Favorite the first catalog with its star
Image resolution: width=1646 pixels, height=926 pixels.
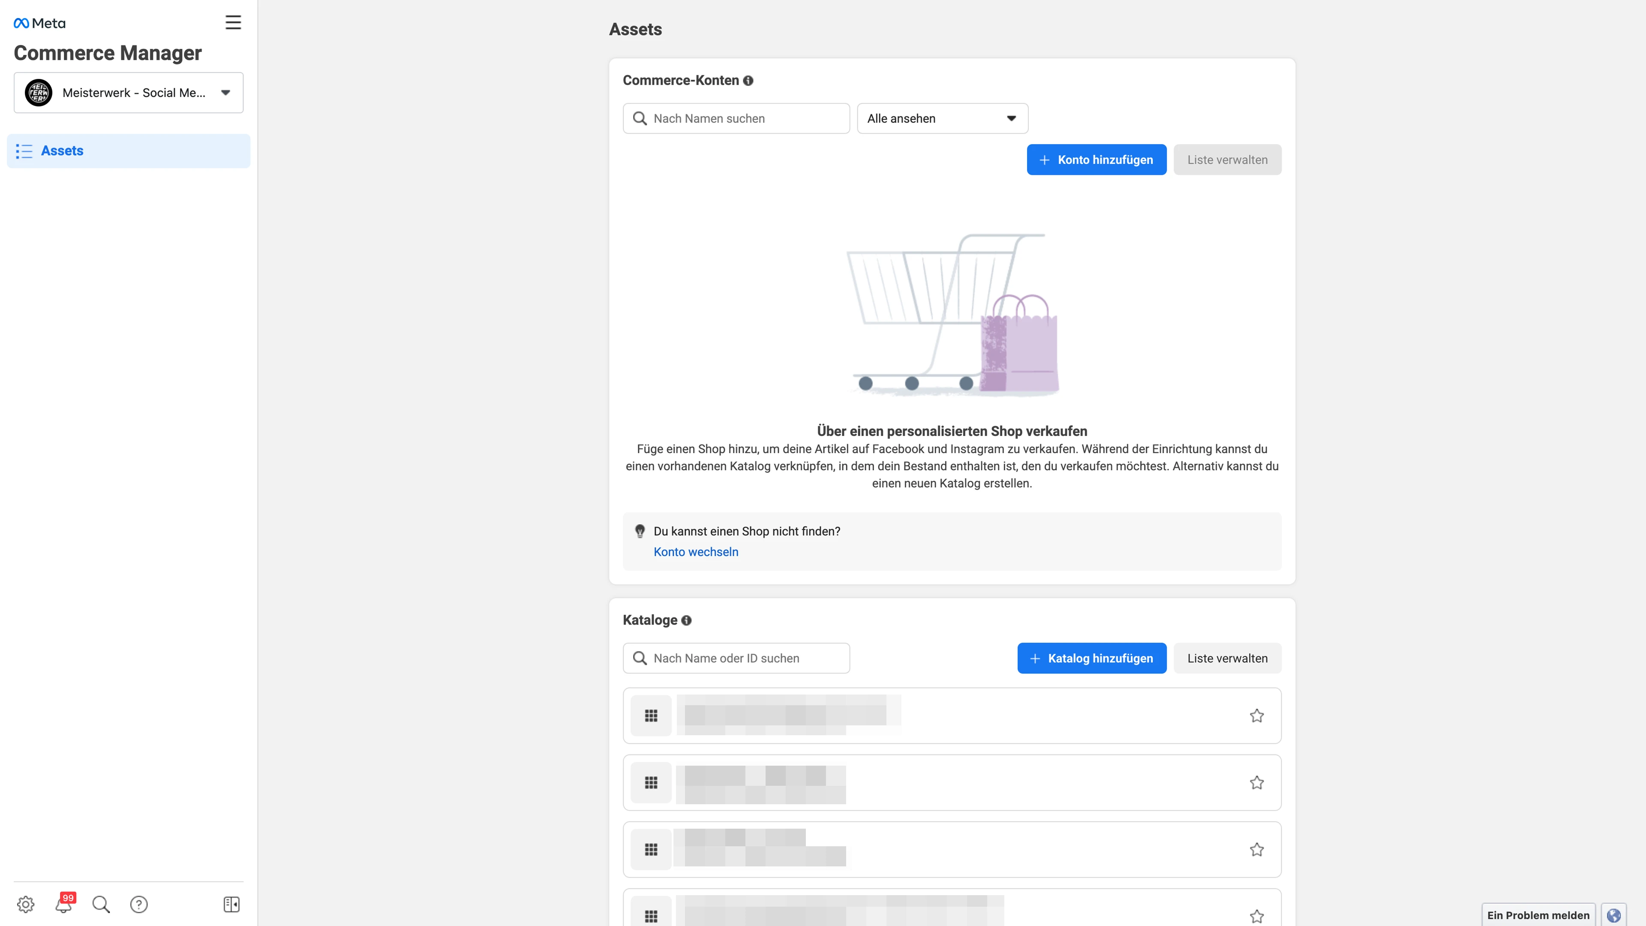coord(1257,716)
